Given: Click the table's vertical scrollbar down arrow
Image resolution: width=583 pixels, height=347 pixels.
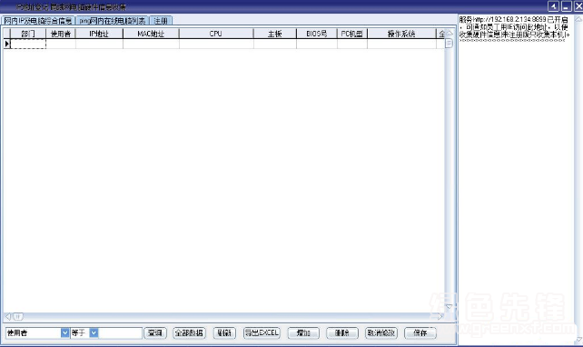Looking at the screenshot, I should [x=450, y=306].
